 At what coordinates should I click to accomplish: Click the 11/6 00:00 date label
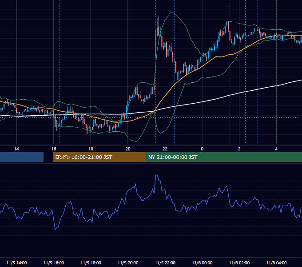pyautogui.click(x=202, y=263)
